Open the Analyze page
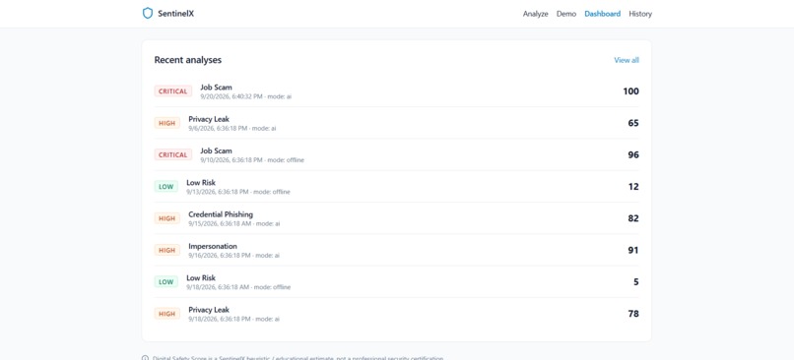This screenshot has height=360, width=794. (x=535, y=14)
